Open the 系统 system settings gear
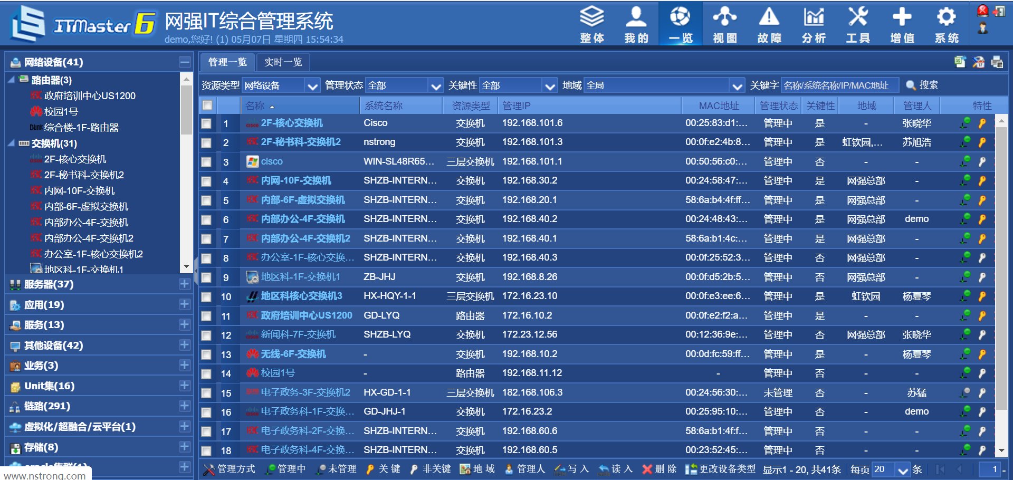The width and height of the screenshot is (1013, 480). pos(947,24)
